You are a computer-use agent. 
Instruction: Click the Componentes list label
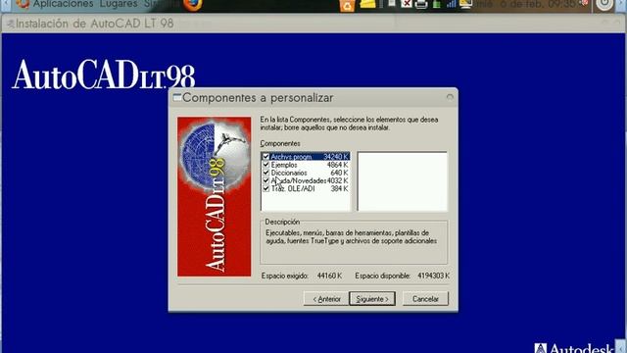280,143
